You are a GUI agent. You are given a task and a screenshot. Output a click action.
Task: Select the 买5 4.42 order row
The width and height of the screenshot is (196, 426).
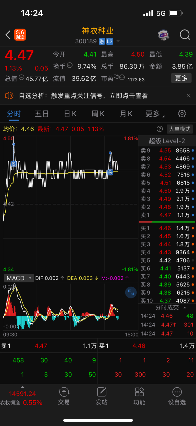tap(167, 261)
